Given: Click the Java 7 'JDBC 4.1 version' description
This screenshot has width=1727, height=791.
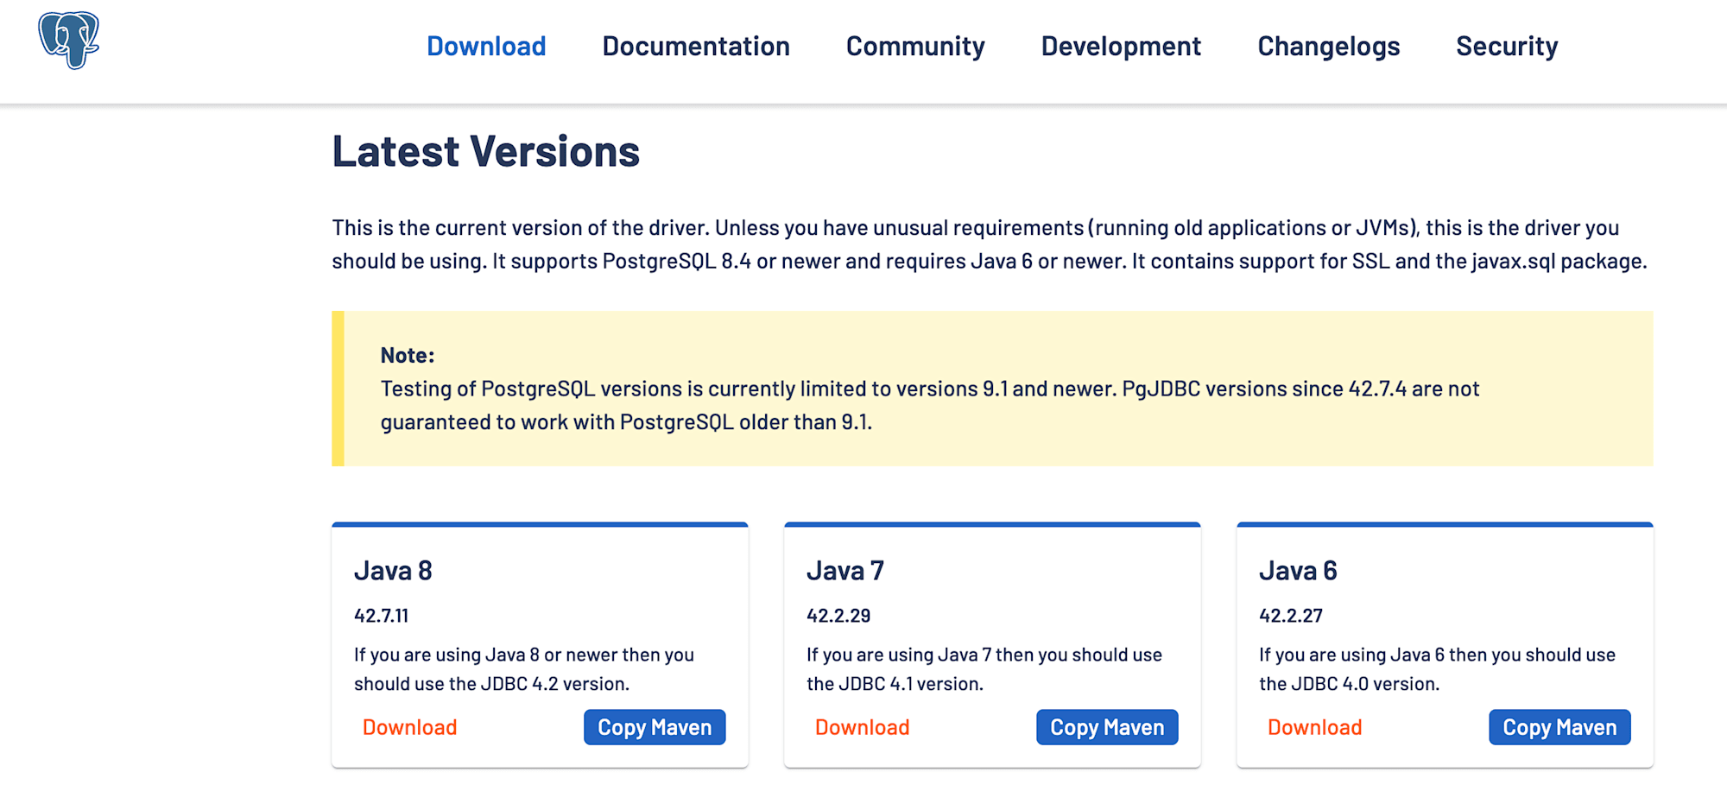Looking at the screenshot, I should click(x=984, y=669).
